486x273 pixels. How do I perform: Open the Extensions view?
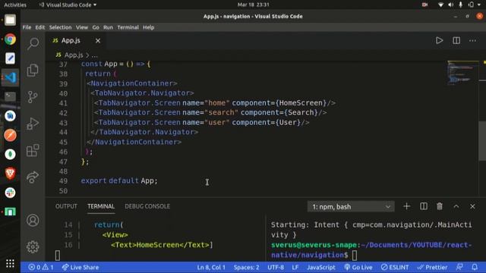(x=33, y=150)
